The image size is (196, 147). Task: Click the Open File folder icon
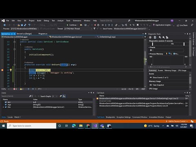click(x=19, y=25)
